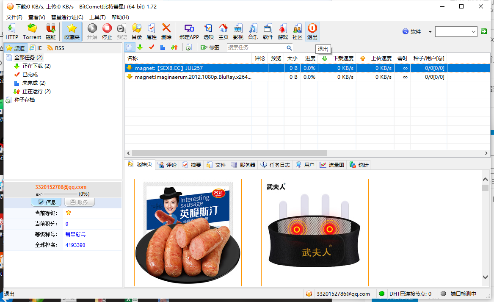Open the sausage advertisement thumbnail

point(188,233)
